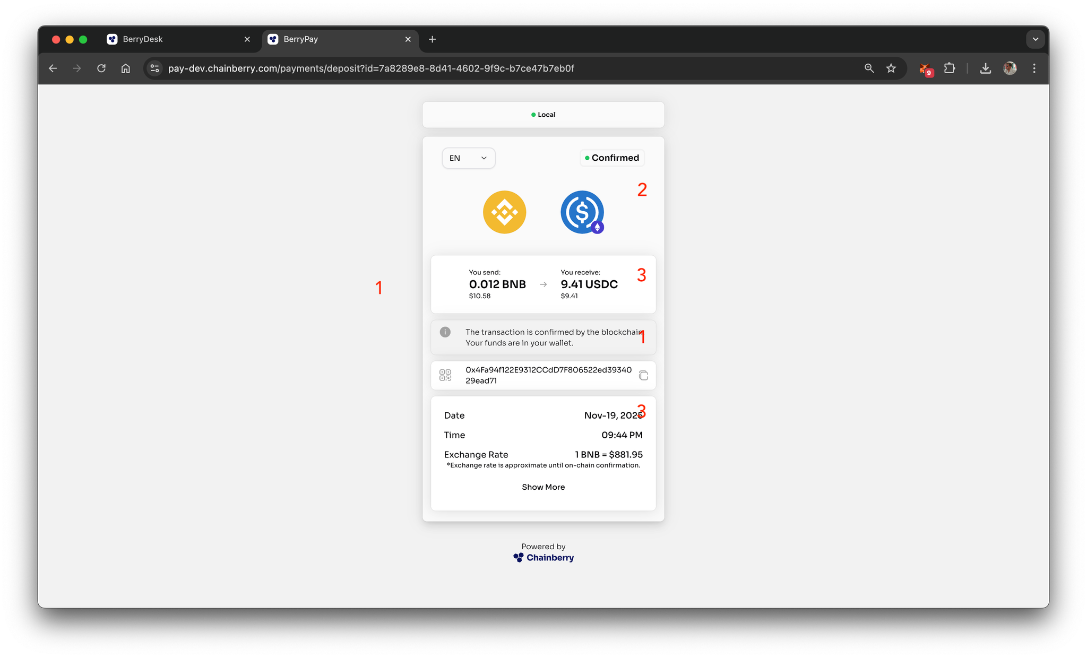Open Chrome three-dot menu
Image resolution: width=1087 pixels, height=658 pixels.
(x=1034, y=68)
